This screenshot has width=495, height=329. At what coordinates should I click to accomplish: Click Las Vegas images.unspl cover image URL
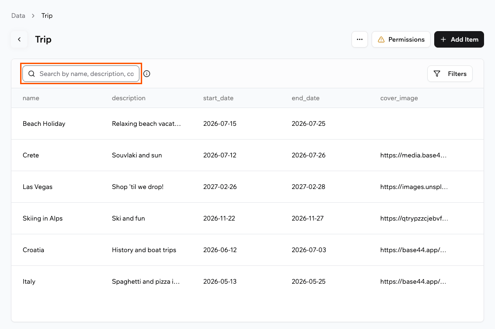(414, 187)
